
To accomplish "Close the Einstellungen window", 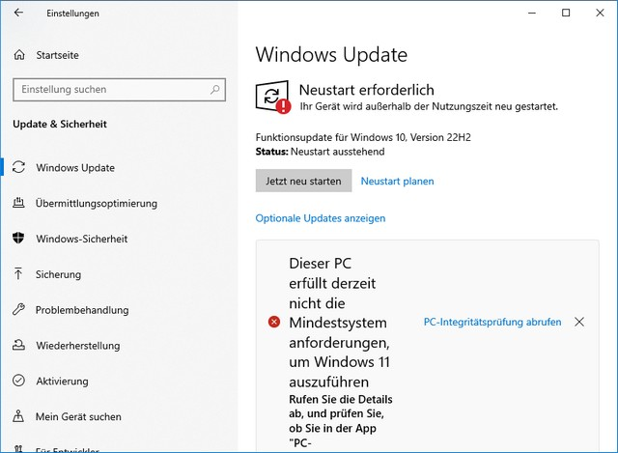I will tap(600, 13).
